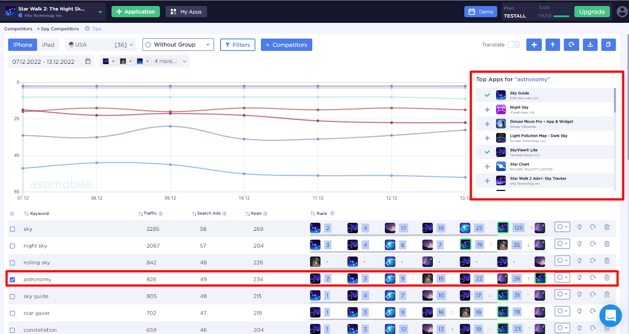
Task: Click the Top Apps list scrollbar
Action: point(615,100)
